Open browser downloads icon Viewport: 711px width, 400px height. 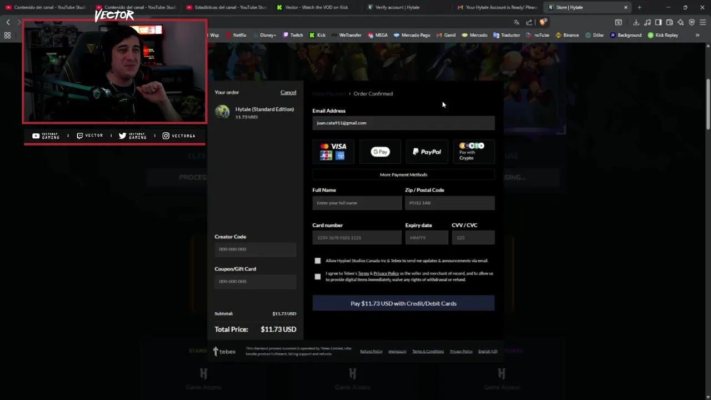coord(636,22)
